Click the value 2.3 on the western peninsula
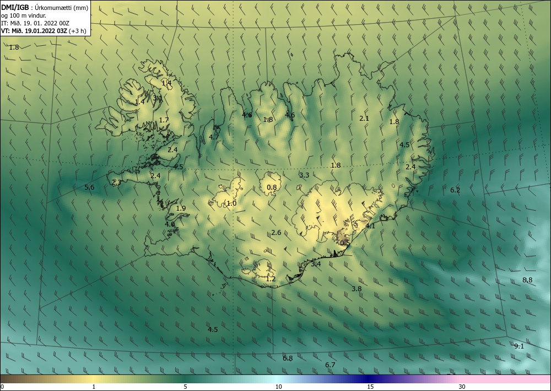551x391 pixels. pos(116,182)
